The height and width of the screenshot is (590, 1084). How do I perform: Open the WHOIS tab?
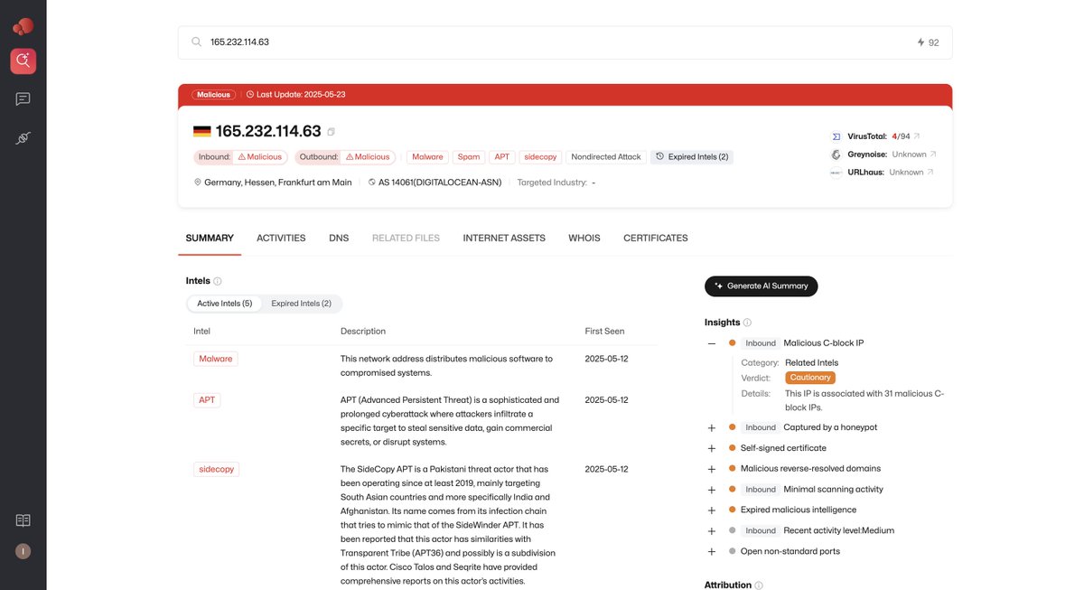(x=584, y=239)
